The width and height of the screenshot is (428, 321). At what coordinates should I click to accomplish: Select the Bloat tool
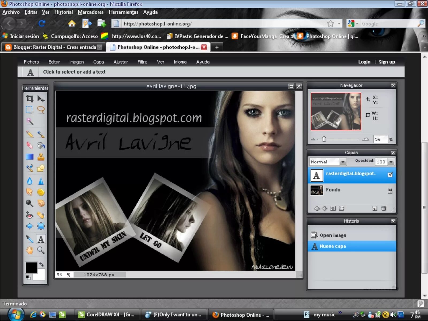(x=29, y=226)
